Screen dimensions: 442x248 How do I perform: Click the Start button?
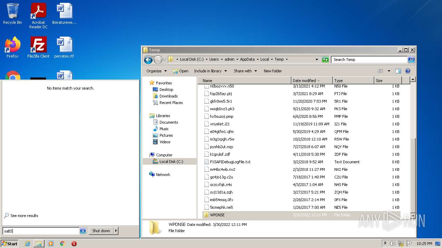coord(10,244)
